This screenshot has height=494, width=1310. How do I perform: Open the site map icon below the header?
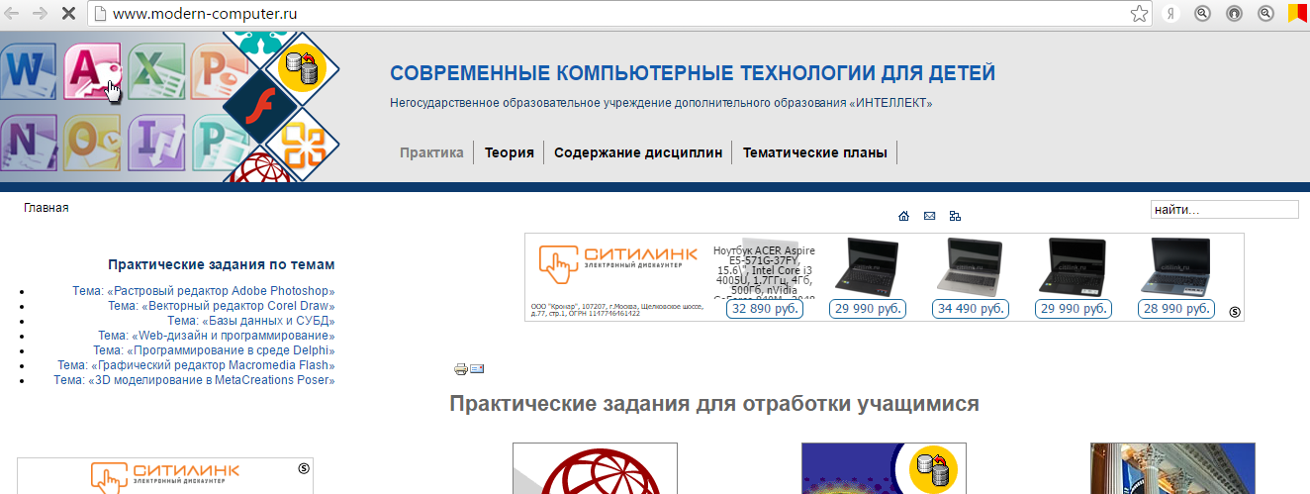coord(955,216)
